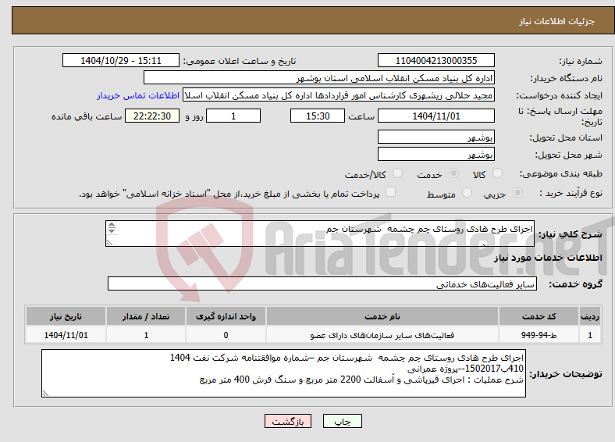Click the announcement date field 1404/10/29 - 15:11

[121, 60]
